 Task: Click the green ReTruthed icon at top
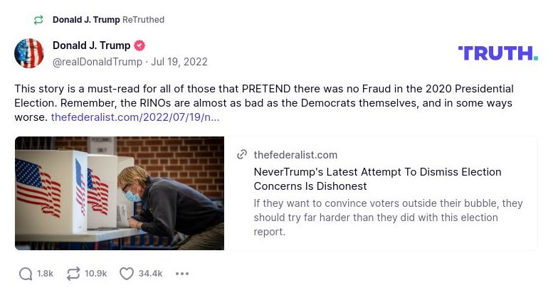click(x=38, y=20)
